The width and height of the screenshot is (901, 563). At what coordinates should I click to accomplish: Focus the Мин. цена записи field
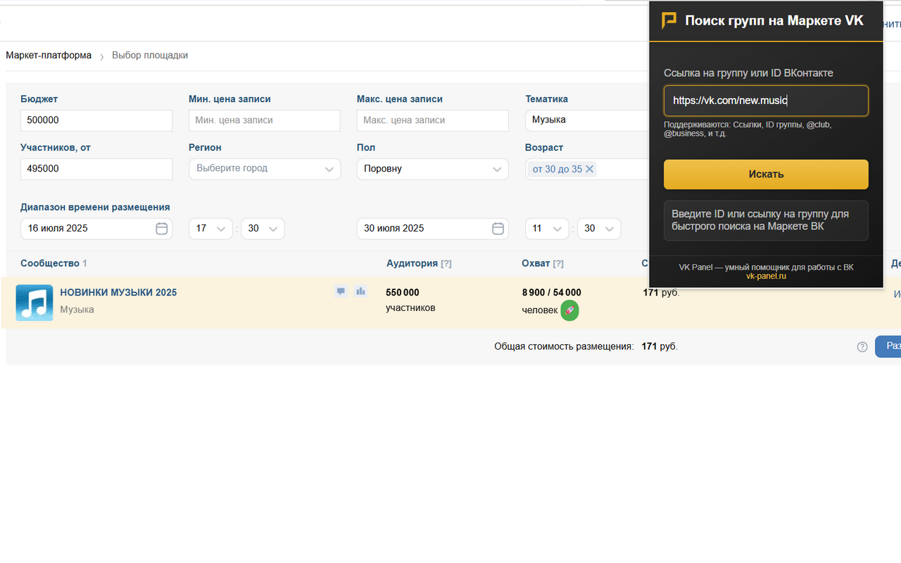(x=265, y=120)
